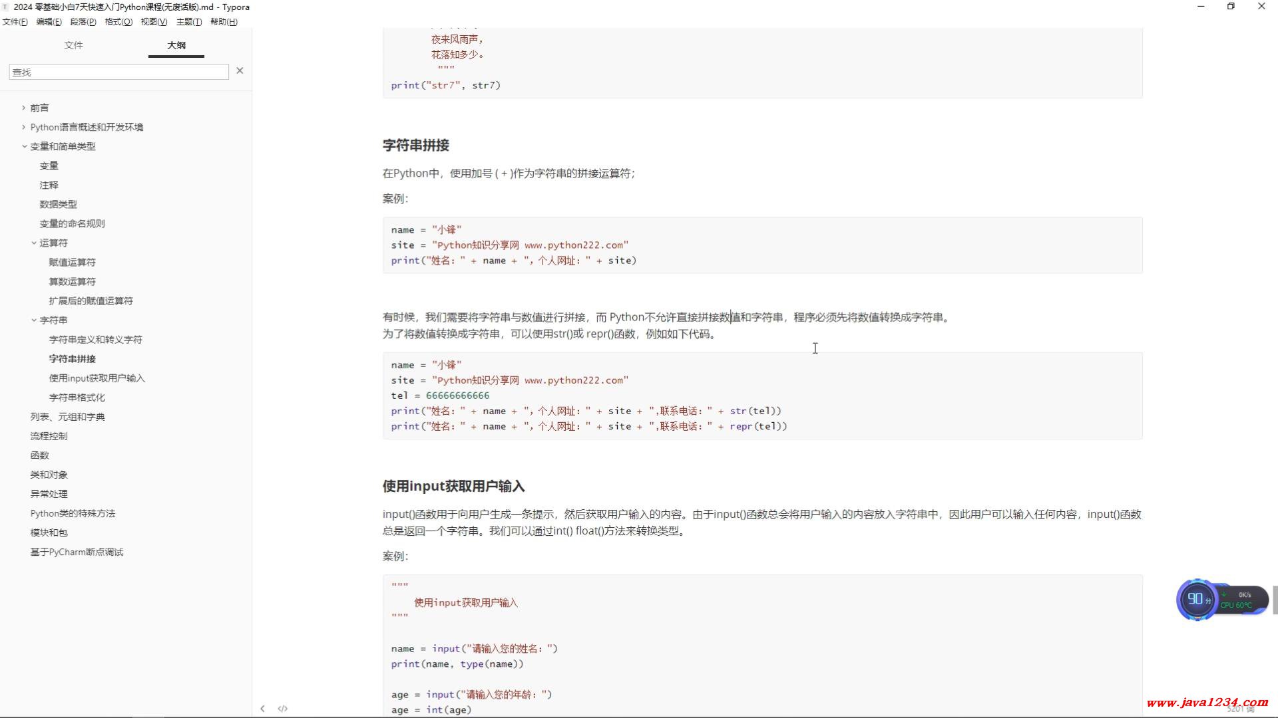Image resolution: width=1278 pixels, height=718 pixels.
Task: Click the 90 score system monitor widget
Action: coord(1197,599)
